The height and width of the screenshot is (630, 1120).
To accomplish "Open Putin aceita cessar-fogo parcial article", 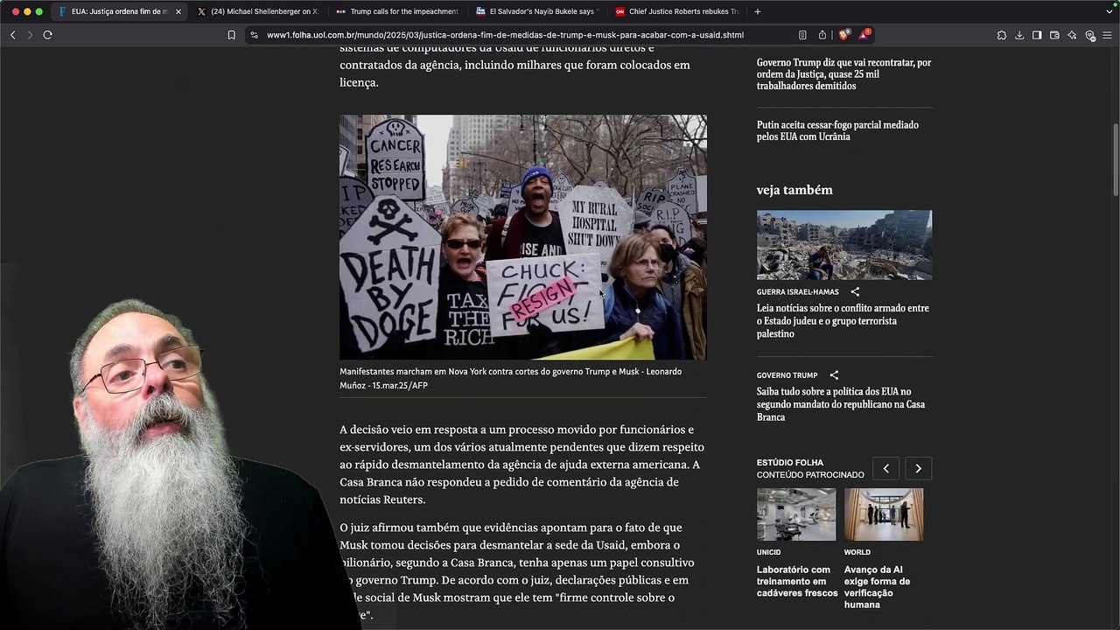I will pyautogui.click(x=837, y=130).
